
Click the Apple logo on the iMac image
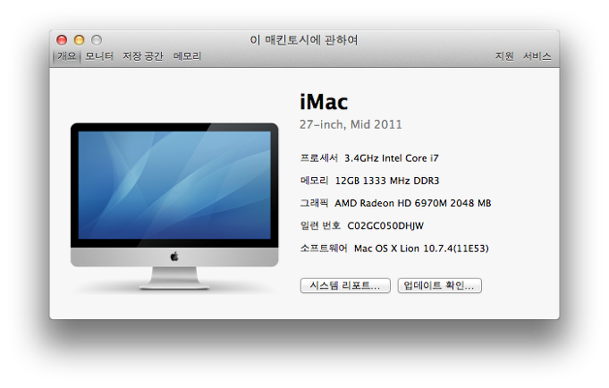[x=174, y=257]
